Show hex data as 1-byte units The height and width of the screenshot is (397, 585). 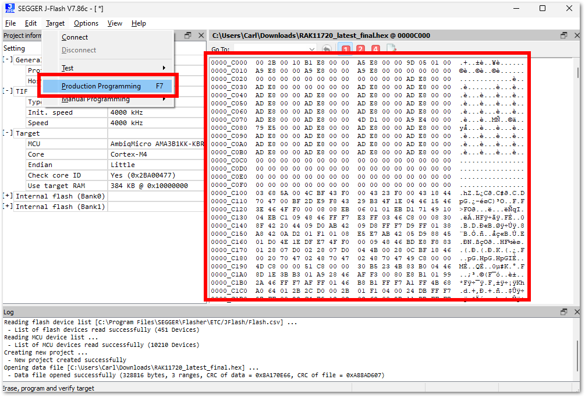pos(346,49)
